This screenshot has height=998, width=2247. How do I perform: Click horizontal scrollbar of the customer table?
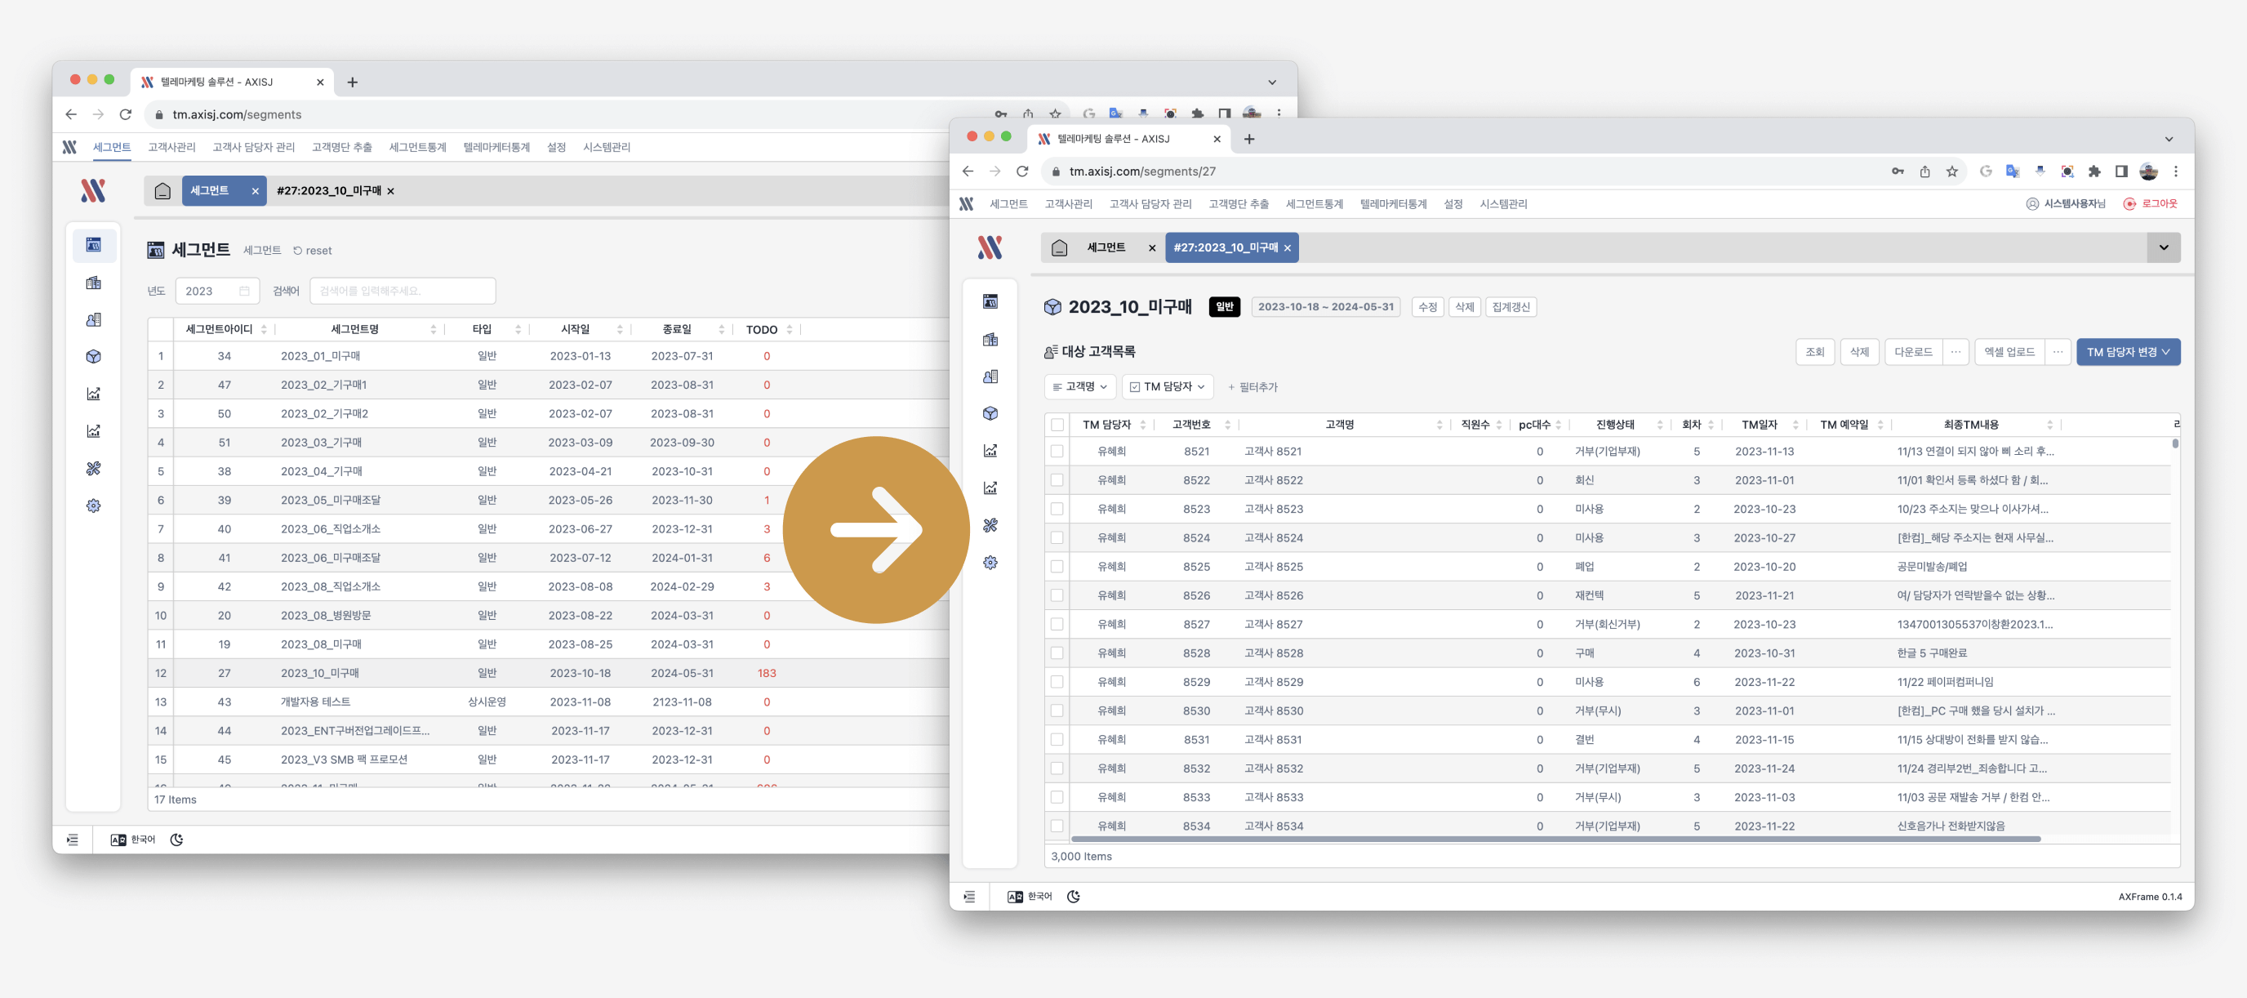[1557, 840]
